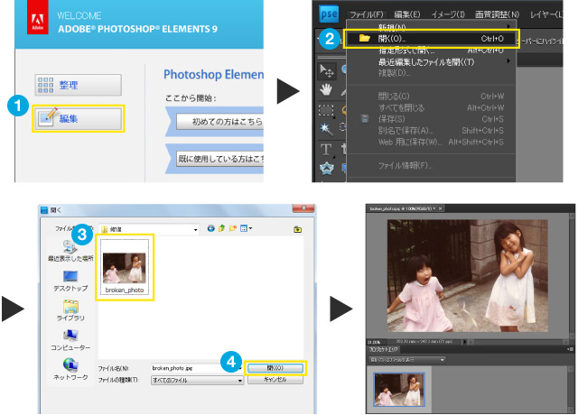Open the project bin file display dropdown
Image resolution: width=578 pixels, height=415 pixels.
[407, 360]
